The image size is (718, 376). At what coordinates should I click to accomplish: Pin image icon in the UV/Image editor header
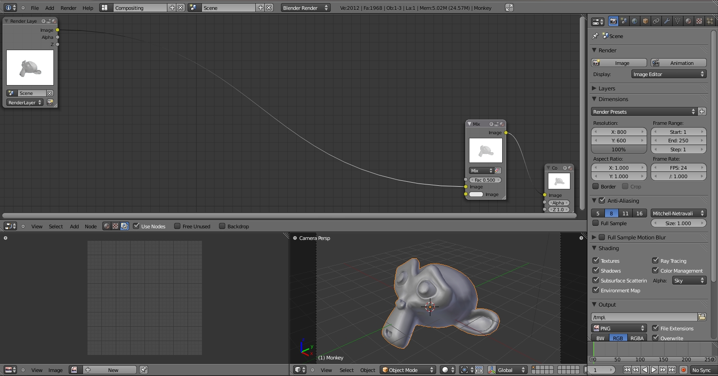click(144, 370)
